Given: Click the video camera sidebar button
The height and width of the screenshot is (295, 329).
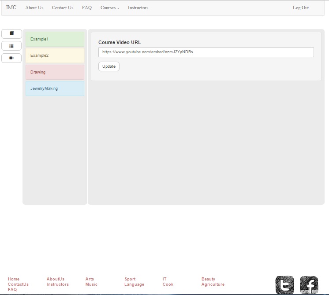Looking at the screenshot, I should pos(11,58).
